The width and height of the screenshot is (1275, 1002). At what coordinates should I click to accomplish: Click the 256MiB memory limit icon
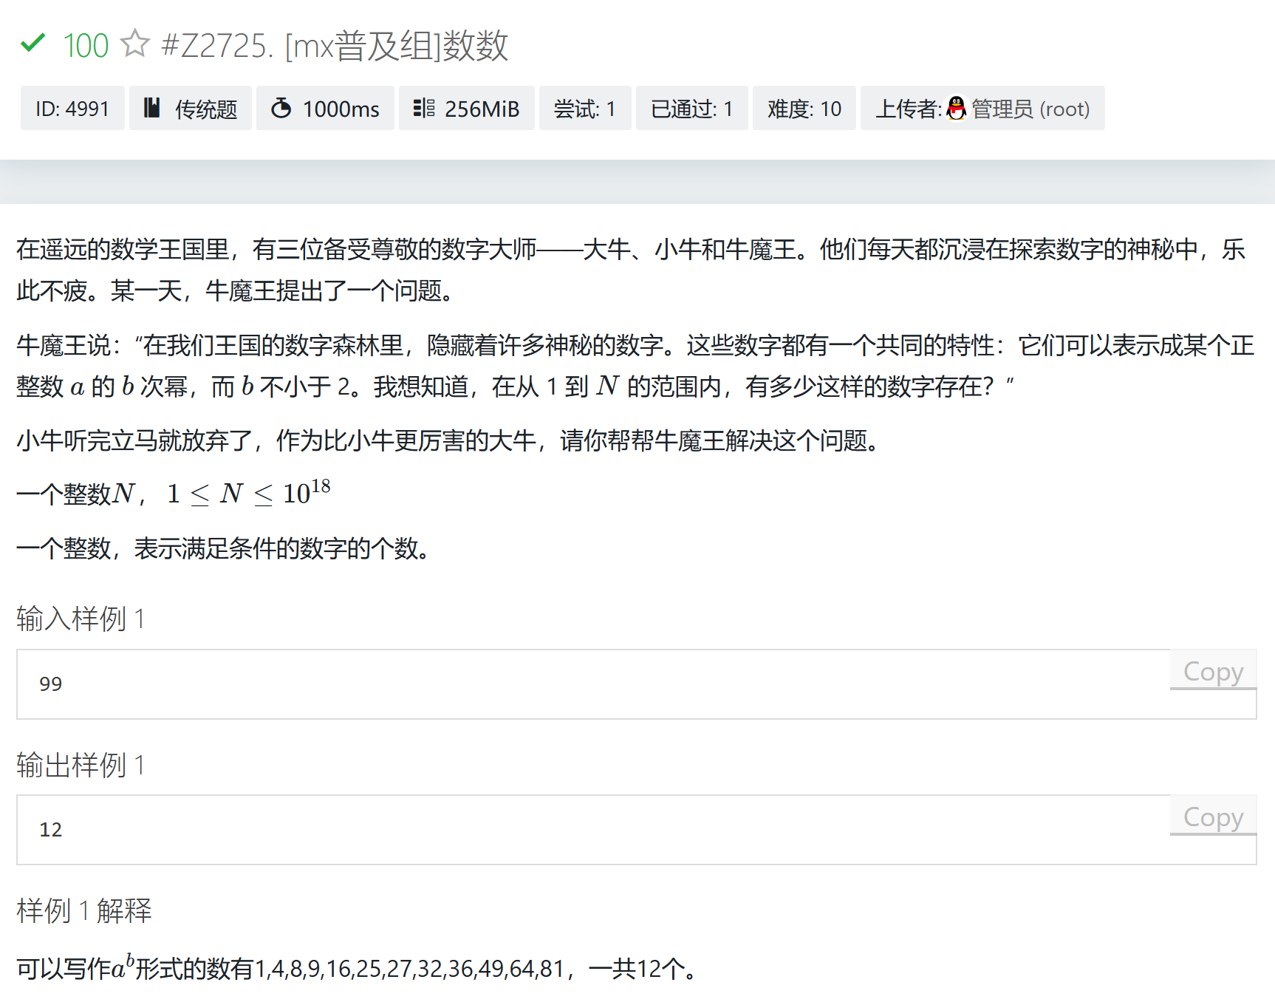(424, 108)
